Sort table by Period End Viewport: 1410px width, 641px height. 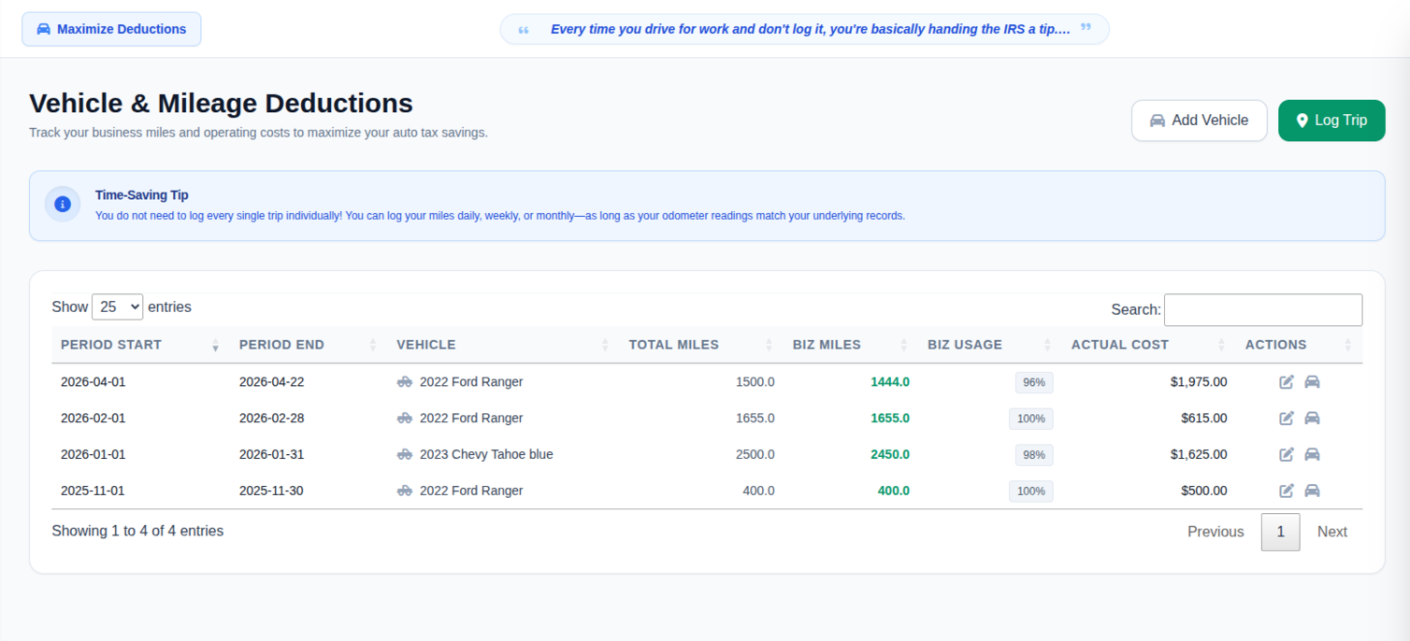(309, 345)
